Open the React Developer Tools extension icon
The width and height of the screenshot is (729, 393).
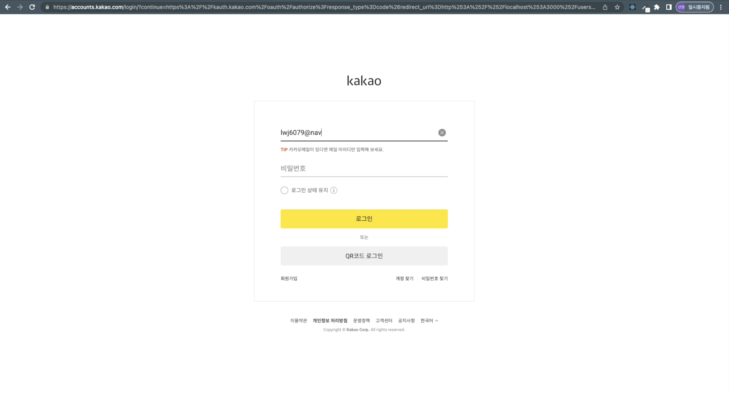pos(632,7)
